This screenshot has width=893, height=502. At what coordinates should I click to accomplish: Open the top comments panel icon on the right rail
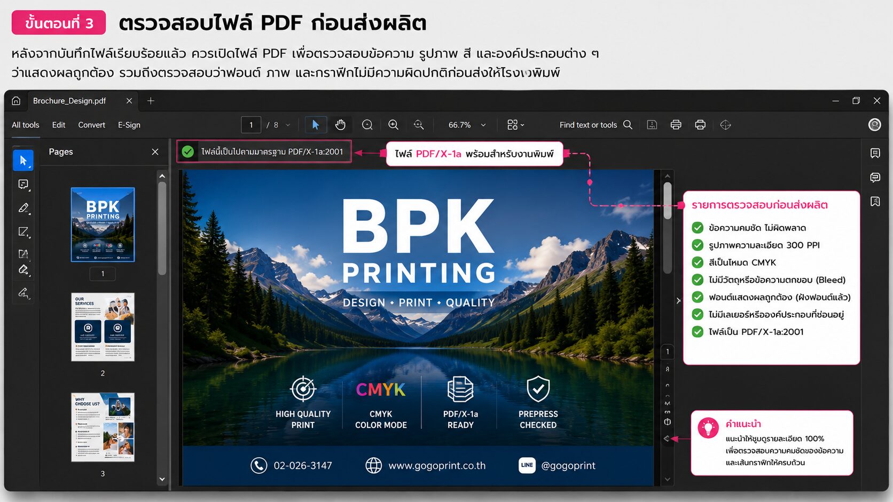pyautogui.click(x=875, y=154)
